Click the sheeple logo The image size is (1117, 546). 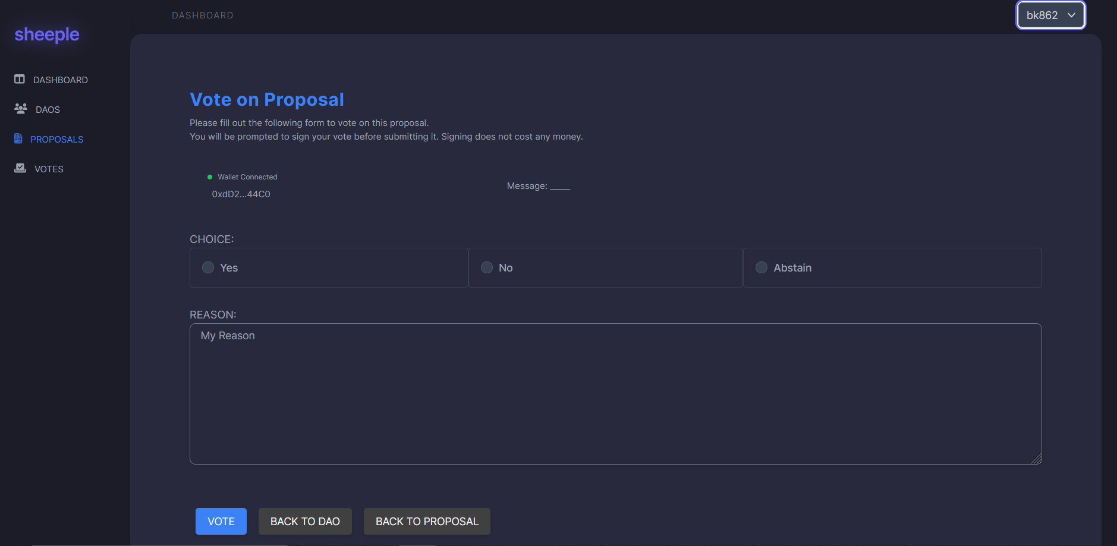(x=47, y=34)
